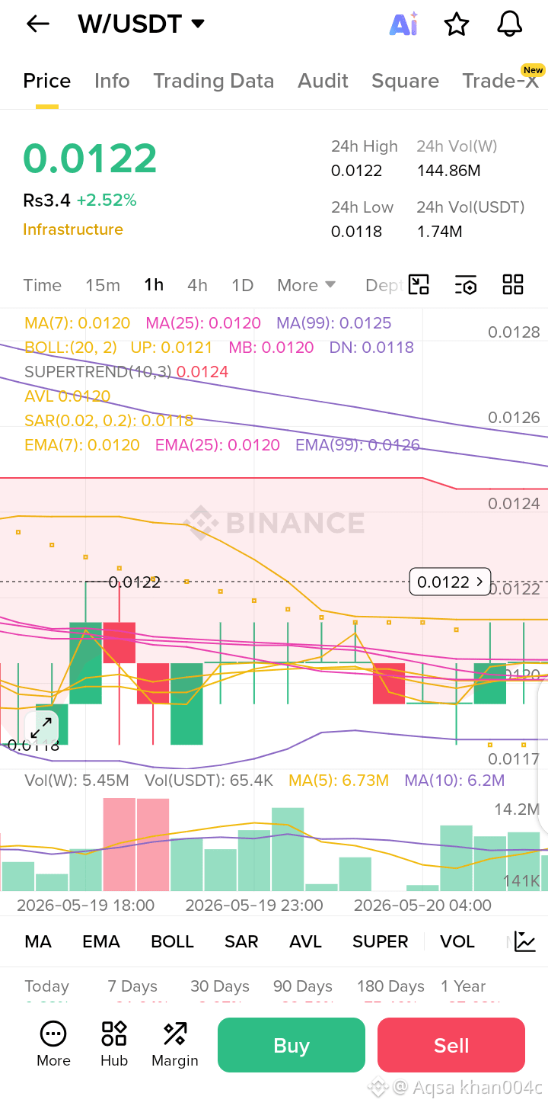Image resolution: width=548 pixels, height=1106 pixels.
Task: Select the 1D chart interval
Action: tap(242, 285)
